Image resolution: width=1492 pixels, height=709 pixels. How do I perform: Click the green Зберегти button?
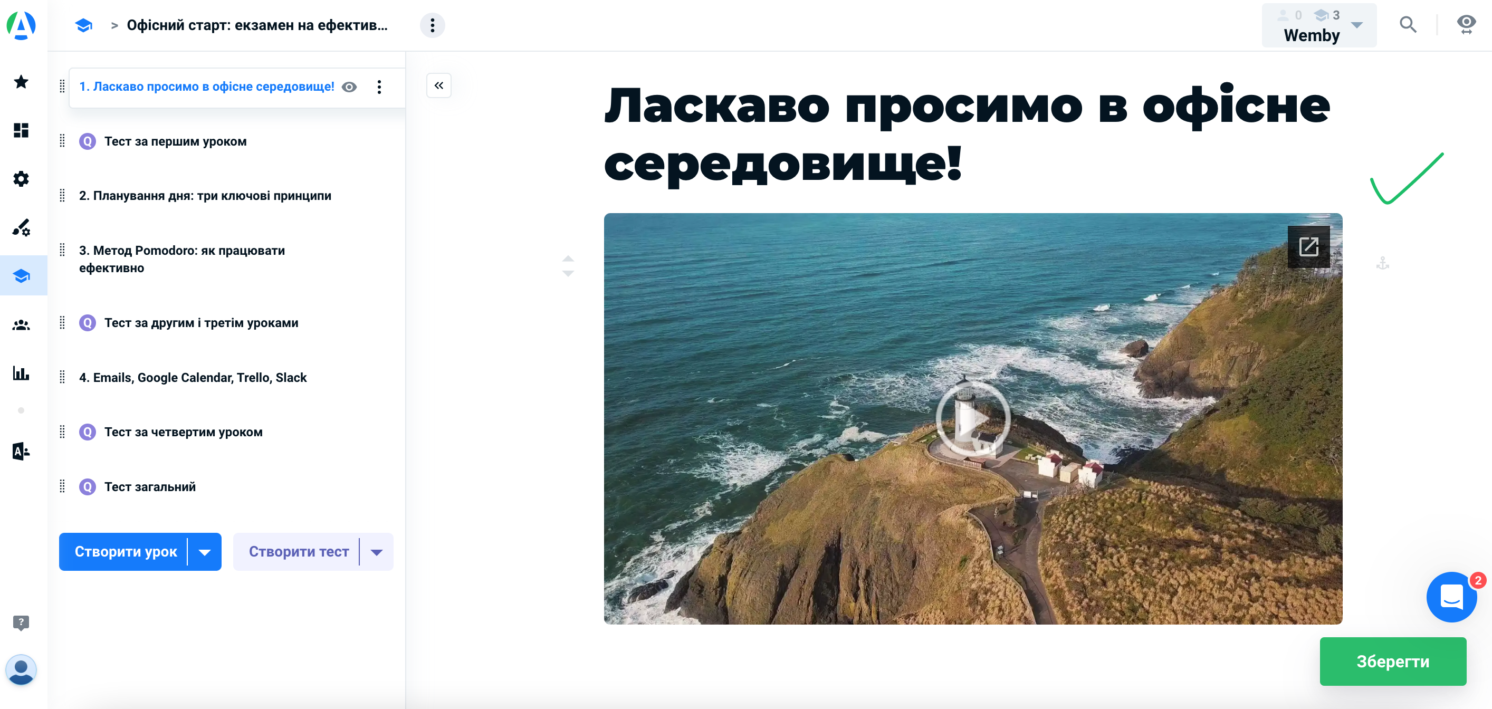[x=1392, y=662]
